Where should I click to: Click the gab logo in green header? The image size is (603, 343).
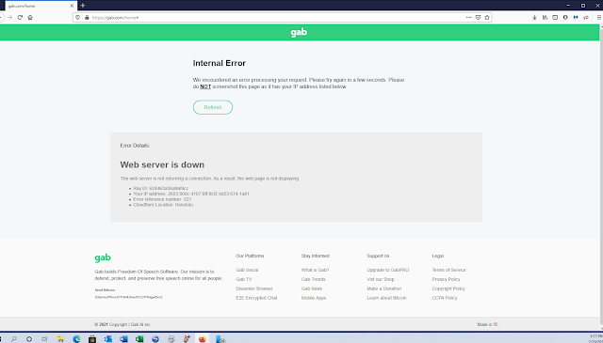point(299,32)
